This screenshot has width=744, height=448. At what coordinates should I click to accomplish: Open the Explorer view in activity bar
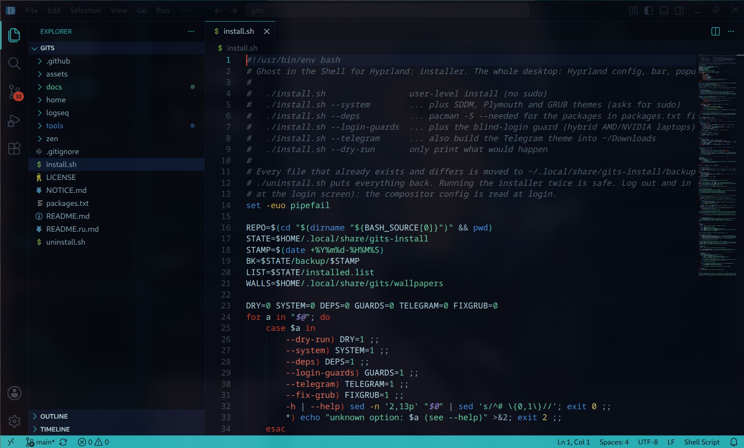[x=14, y=35]
